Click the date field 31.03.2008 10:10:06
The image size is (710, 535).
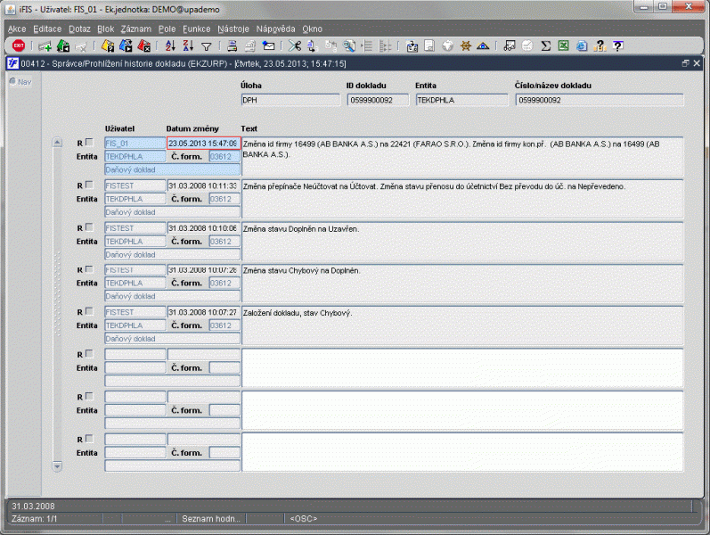coord(203,228)
